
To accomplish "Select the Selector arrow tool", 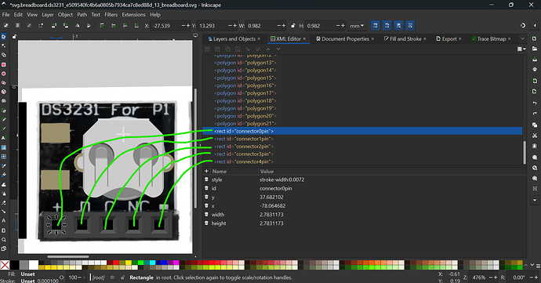I will [x=4, y=36].
